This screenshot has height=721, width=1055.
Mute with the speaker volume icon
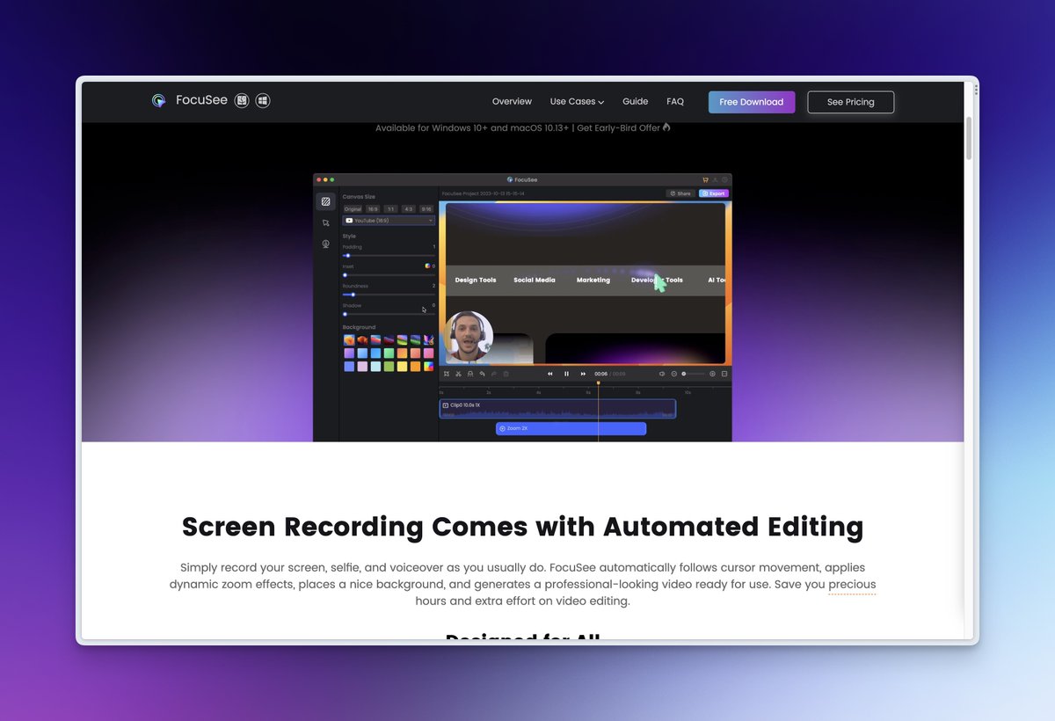[x=662, y=374]
